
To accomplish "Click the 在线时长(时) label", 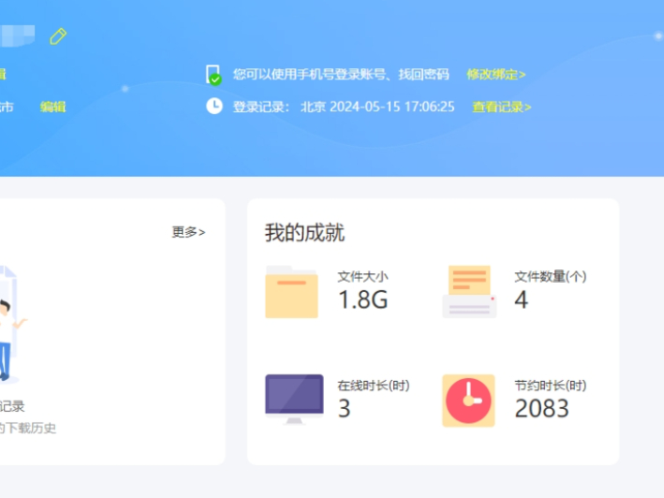I will [x=374, y=386].
